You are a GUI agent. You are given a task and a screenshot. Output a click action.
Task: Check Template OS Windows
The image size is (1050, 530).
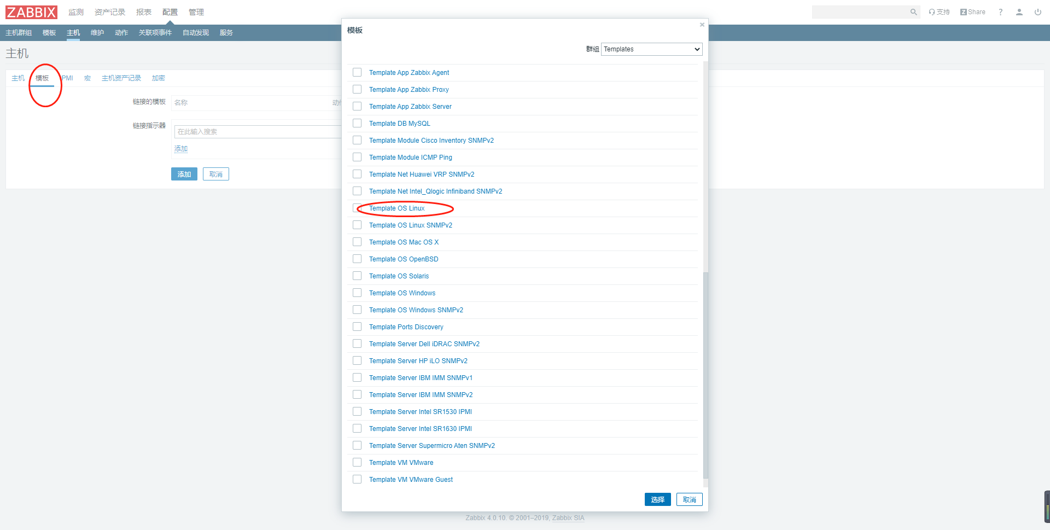357,293
